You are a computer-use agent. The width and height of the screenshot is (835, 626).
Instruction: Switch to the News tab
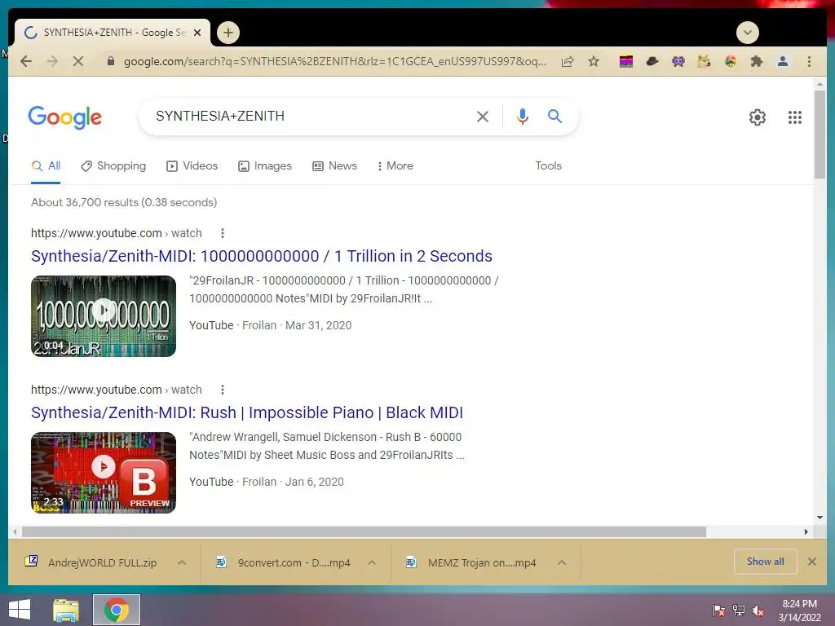coord(334,165)
